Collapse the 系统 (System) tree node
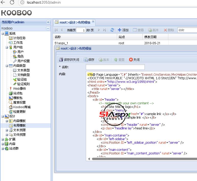Screen dimensions: 197x181 point(3,33)
